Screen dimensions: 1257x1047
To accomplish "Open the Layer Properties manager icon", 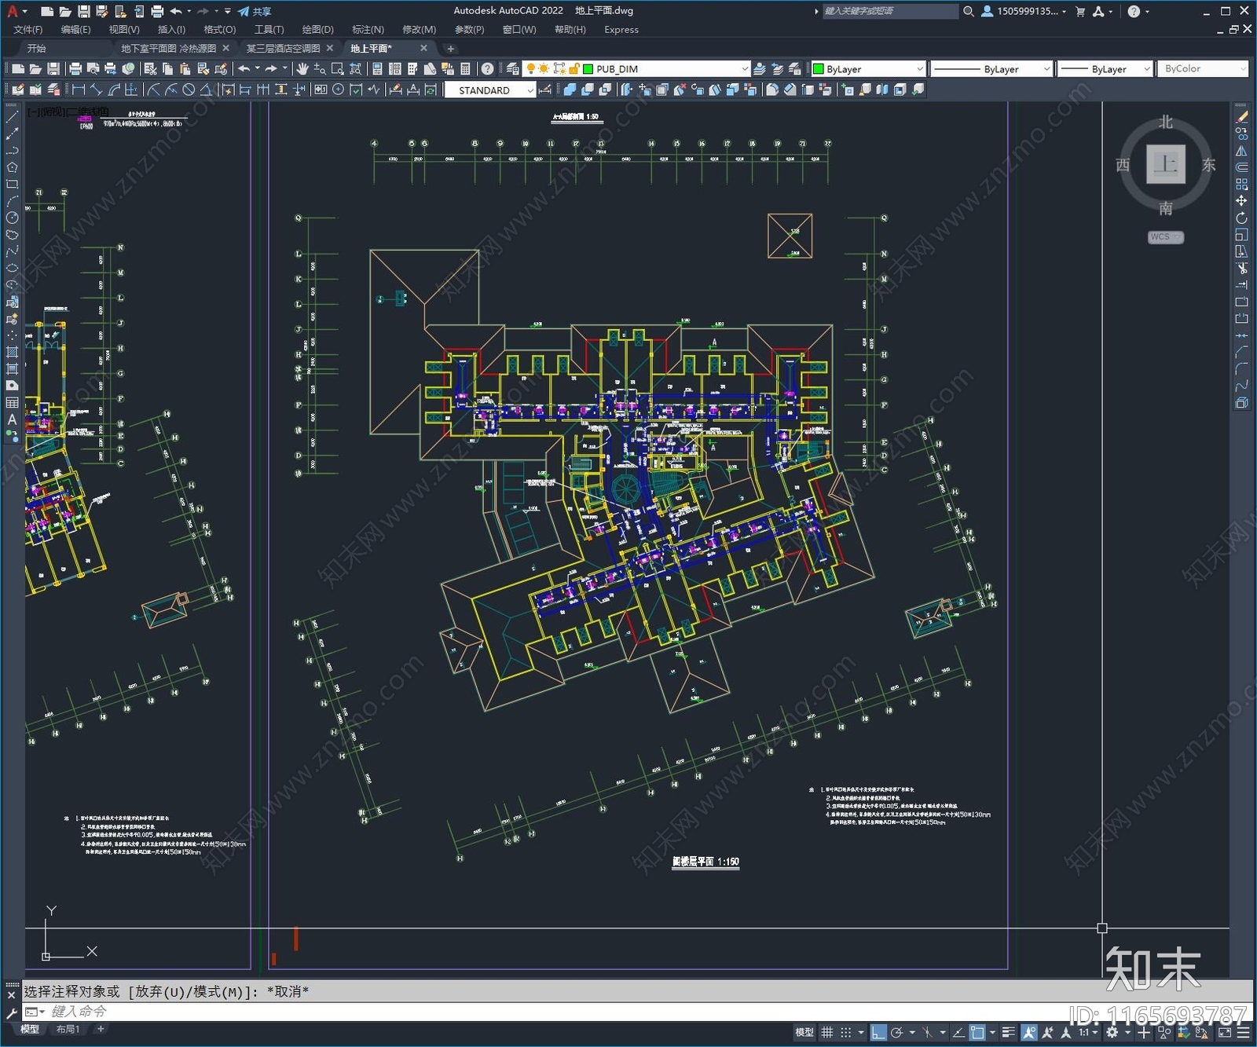I will click(x=513, y=69).
